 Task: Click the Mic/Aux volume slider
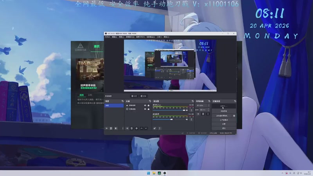click(169, 110)
